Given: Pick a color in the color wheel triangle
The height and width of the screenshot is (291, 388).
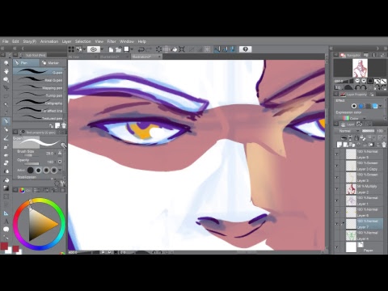Looking at the screenshot, I should (40, 224).
